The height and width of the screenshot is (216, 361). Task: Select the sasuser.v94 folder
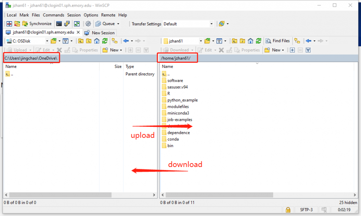coord(175,87)
